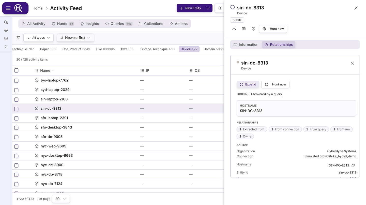
Task: Click the New Entity button
Action: pyautogui.click(x=191, y=8)
